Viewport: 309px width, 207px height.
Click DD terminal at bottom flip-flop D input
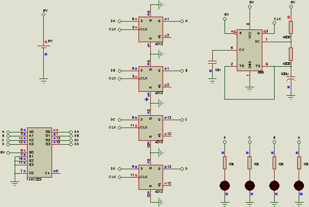pos(119,169)
